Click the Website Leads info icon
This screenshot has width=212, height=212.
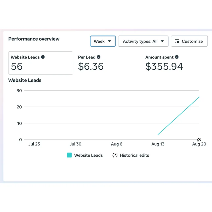pyautogui.click(x=43, y=57)
